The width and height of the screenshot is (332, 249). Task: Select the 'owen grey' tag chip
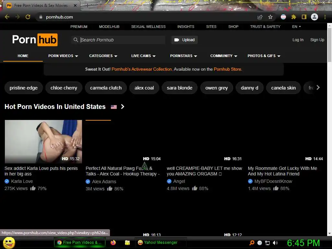click(x=217, y=88)
